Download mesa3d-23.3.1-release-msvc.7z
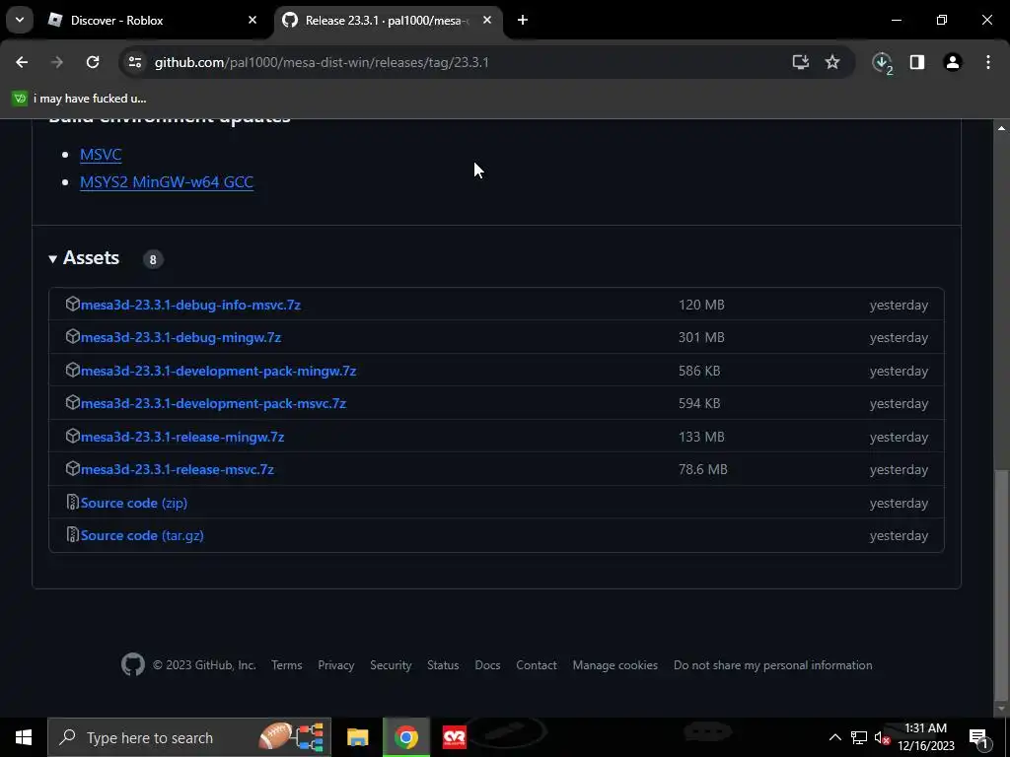The height and width of the screenshot is (757, 1010). (x=178, y=469)
